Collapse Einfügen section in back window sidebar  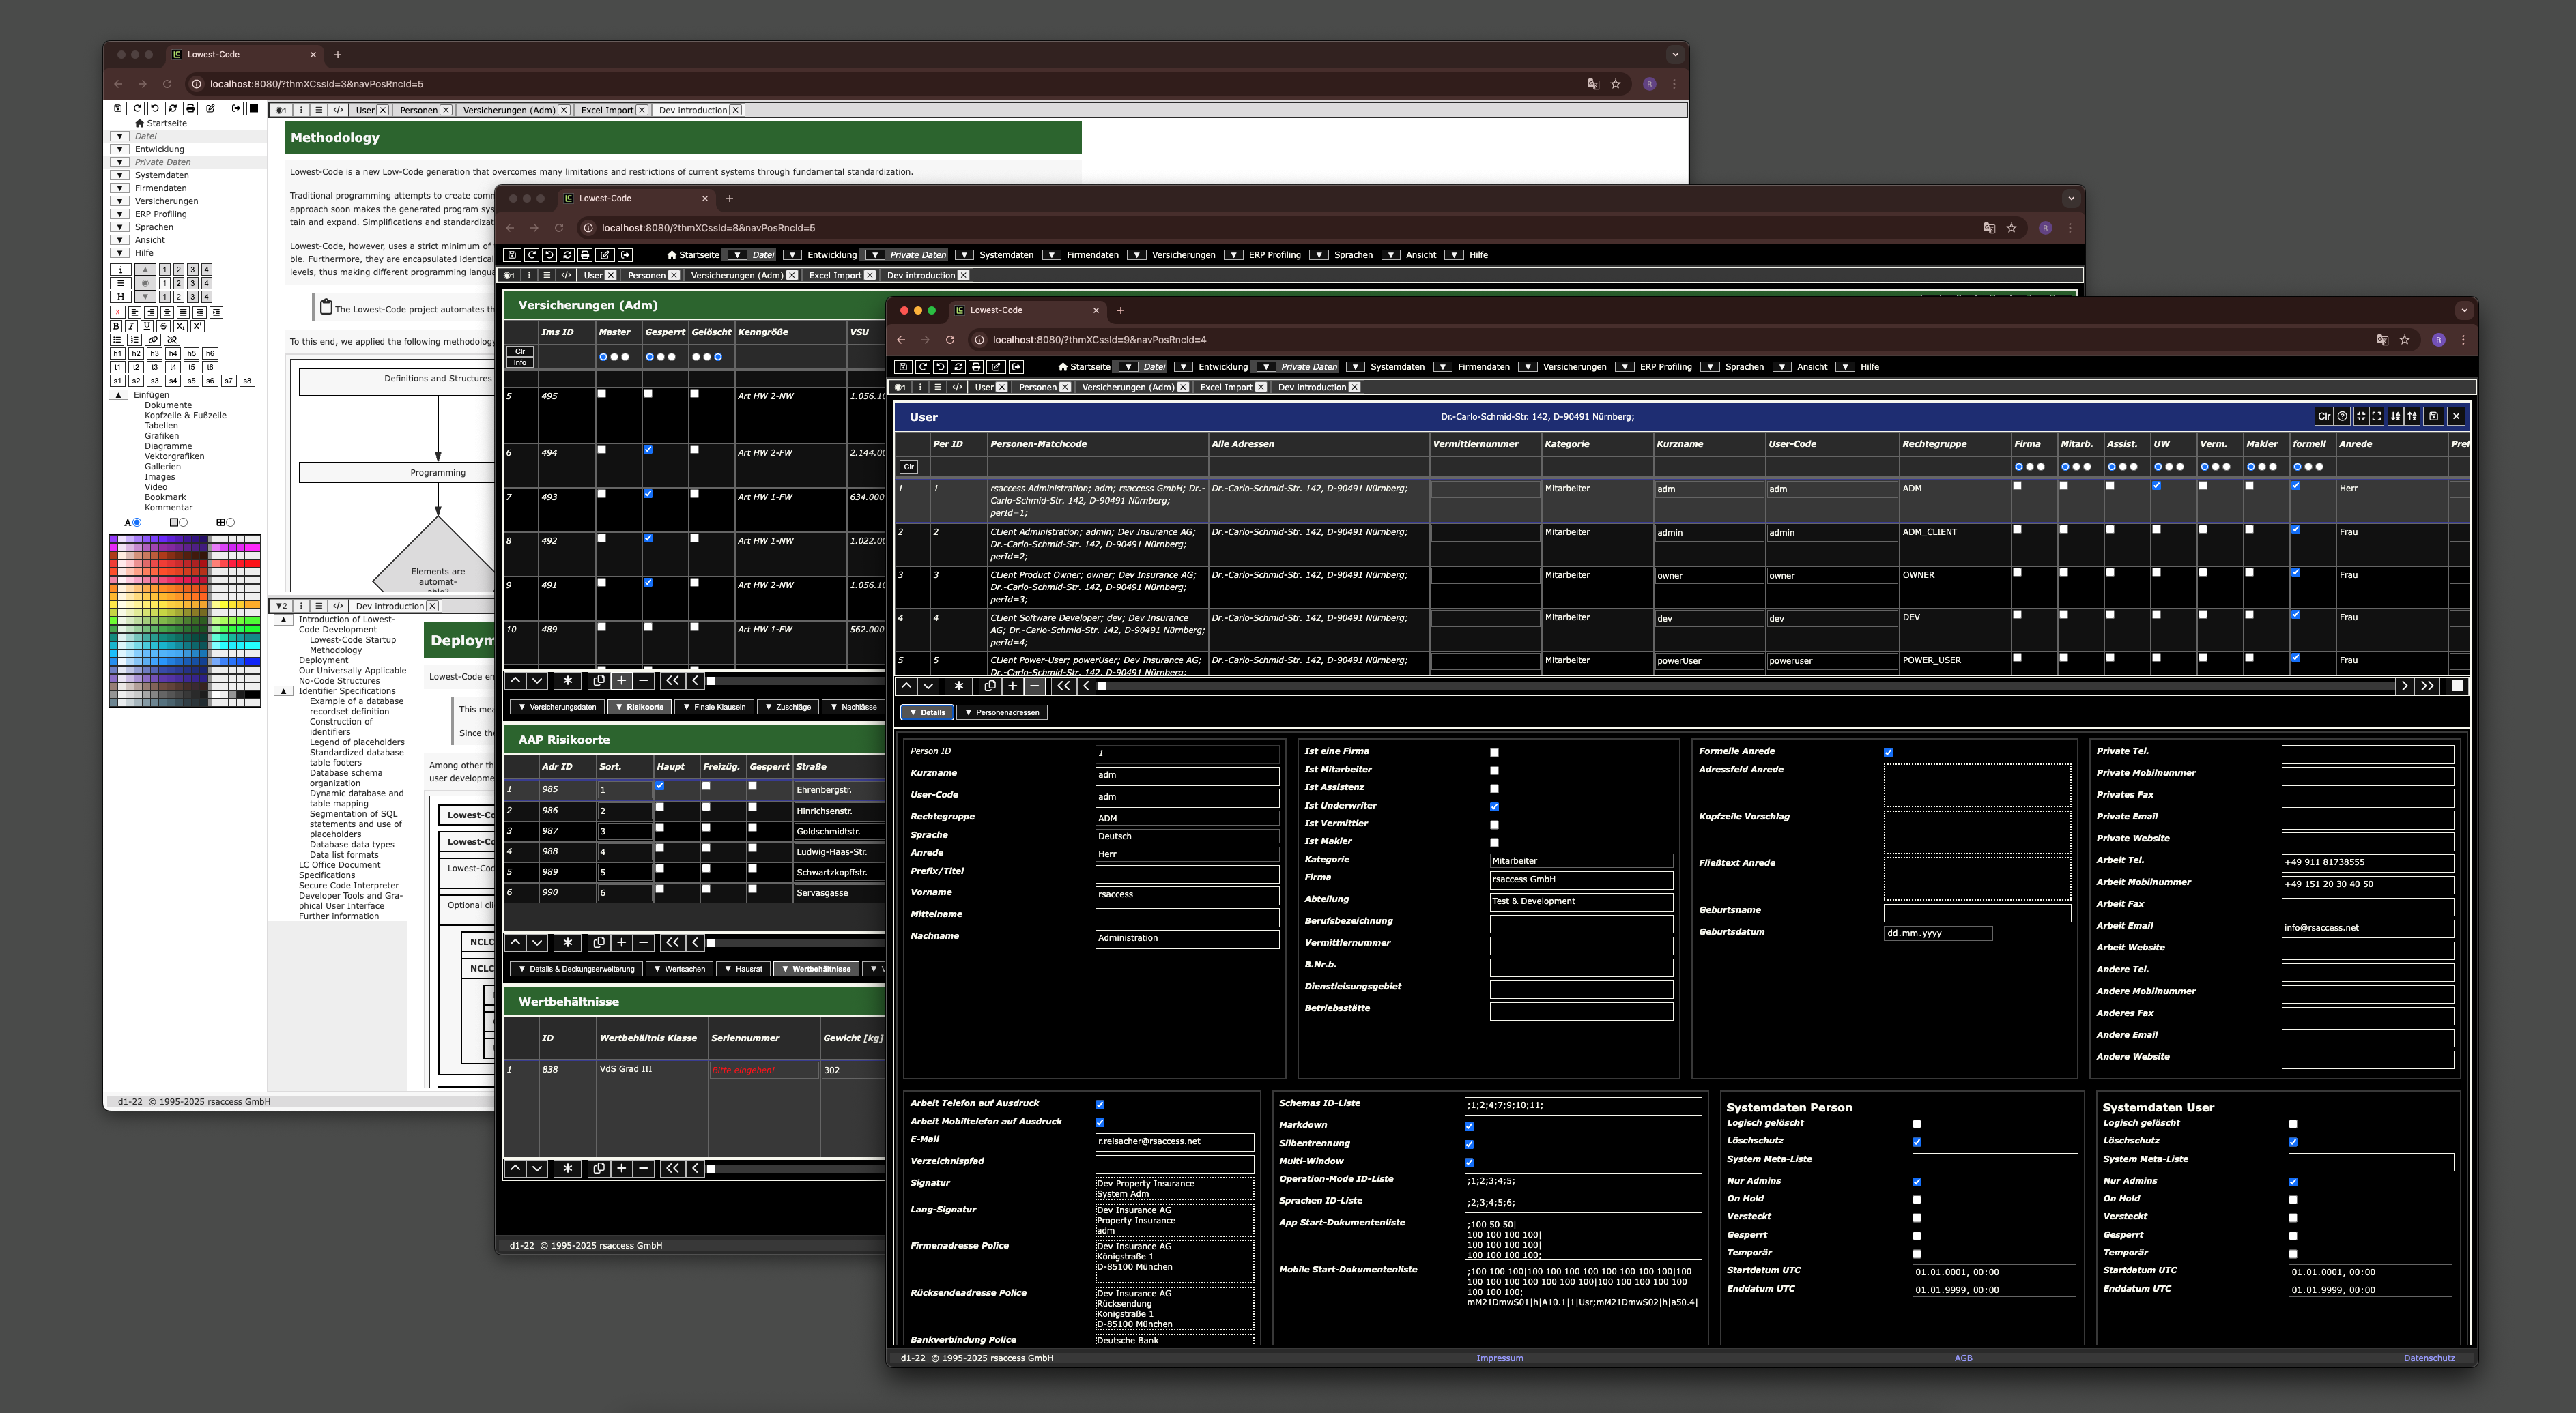coord(118,395)
